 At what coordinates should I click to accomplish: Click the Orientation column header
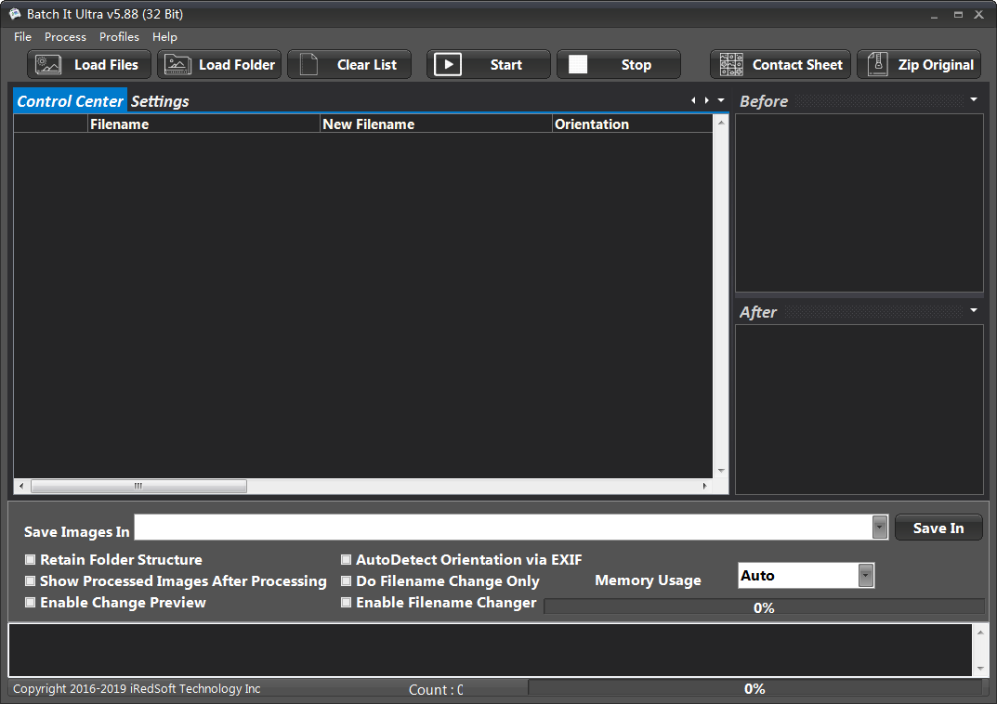(632, 124)
